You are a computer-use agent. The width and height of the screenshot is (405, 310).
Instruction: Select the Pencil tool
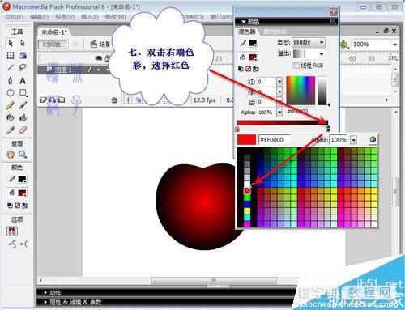pyautogui.click(x=11, y=105)
